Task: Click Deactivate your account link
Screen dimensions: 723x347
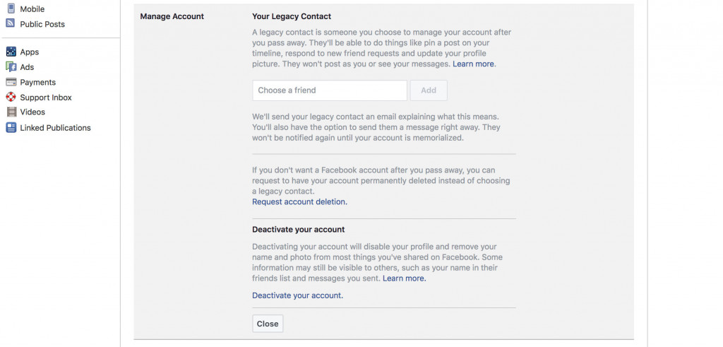Action: click(x=297, y=295)
